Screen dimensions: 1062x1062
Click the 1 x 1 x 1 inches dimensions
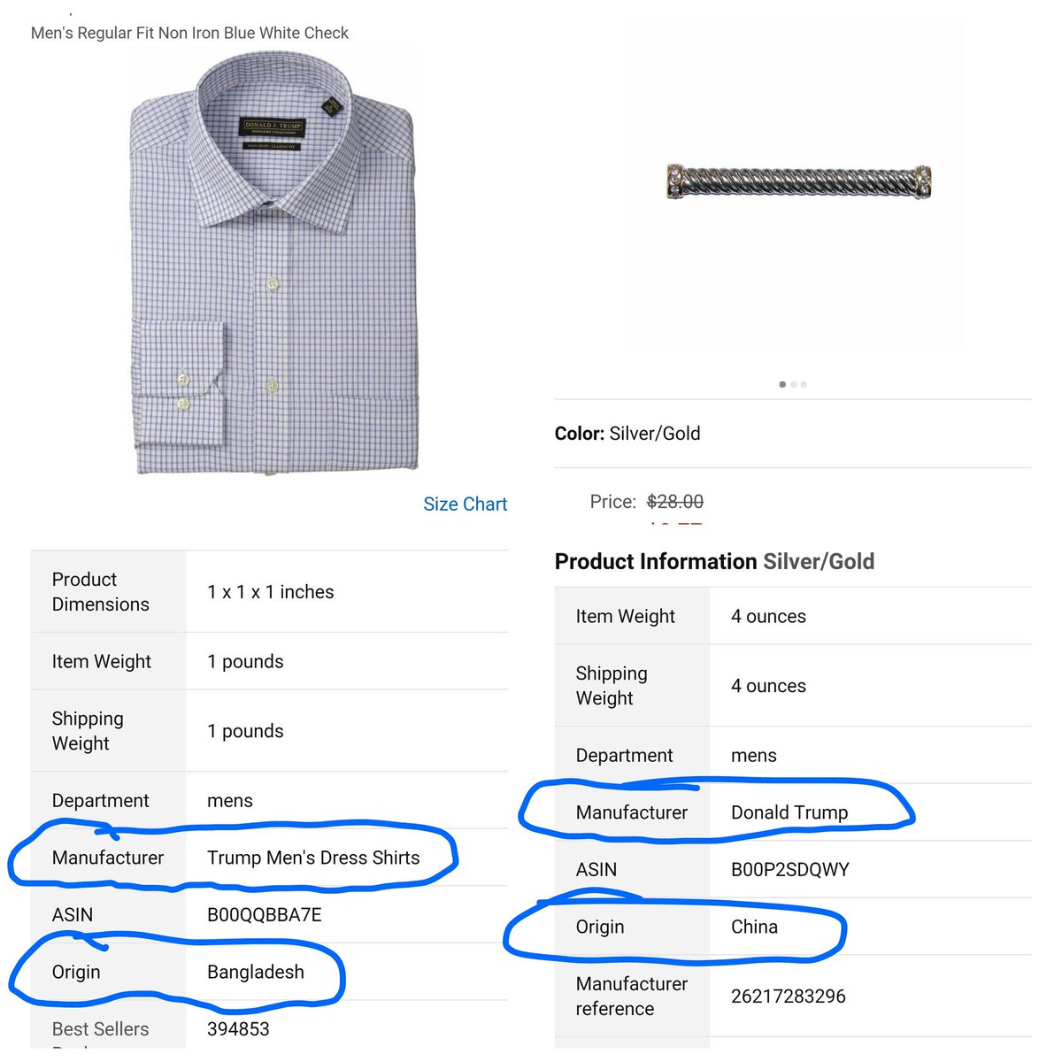[271, 592]
